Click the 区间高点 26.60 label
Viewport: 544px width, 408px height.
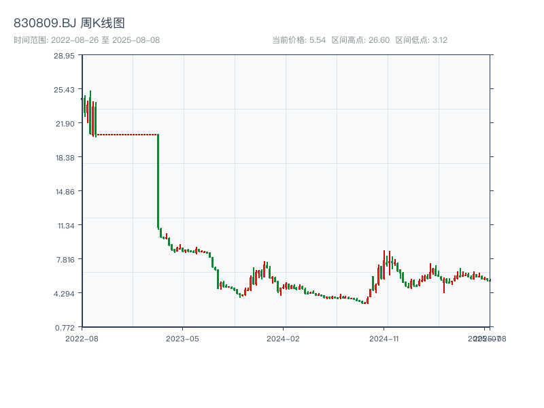[x=360, y=40]
